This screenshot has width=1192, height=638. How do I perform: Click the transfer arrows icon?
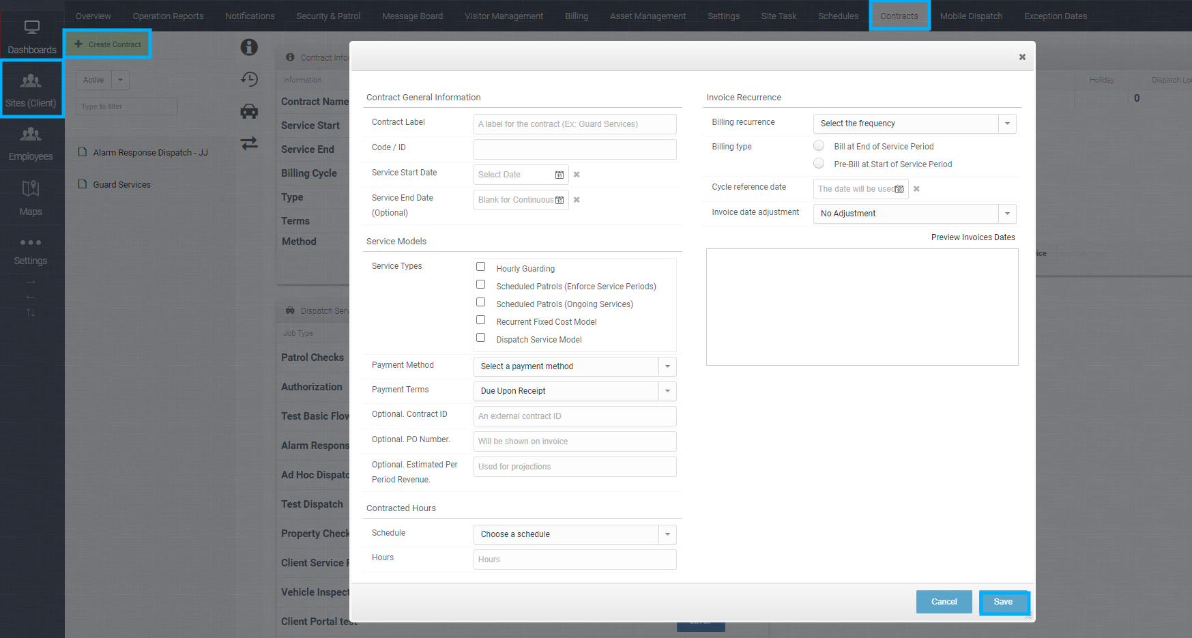pos(249,143)
